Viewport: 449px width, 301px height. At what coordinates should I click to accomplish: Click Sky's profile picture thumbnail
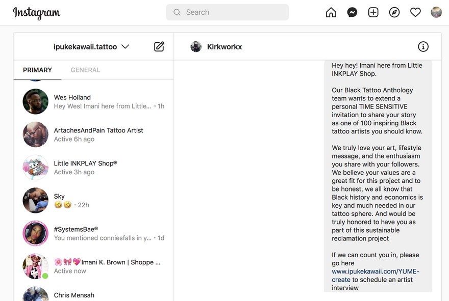[x=36, y=200]
